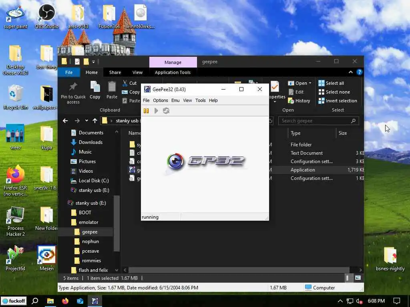Select rommies folder in tree
The image size is (410, 307).
tap(88, 261)
